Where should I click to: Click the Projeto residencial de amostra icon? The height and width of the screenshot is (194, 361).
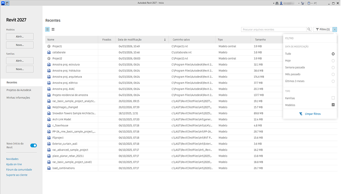point(49,95)
